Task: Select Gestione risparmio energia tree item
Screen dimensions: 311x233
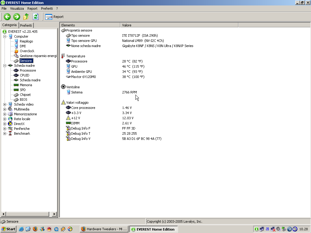Action: click(38, 56)
